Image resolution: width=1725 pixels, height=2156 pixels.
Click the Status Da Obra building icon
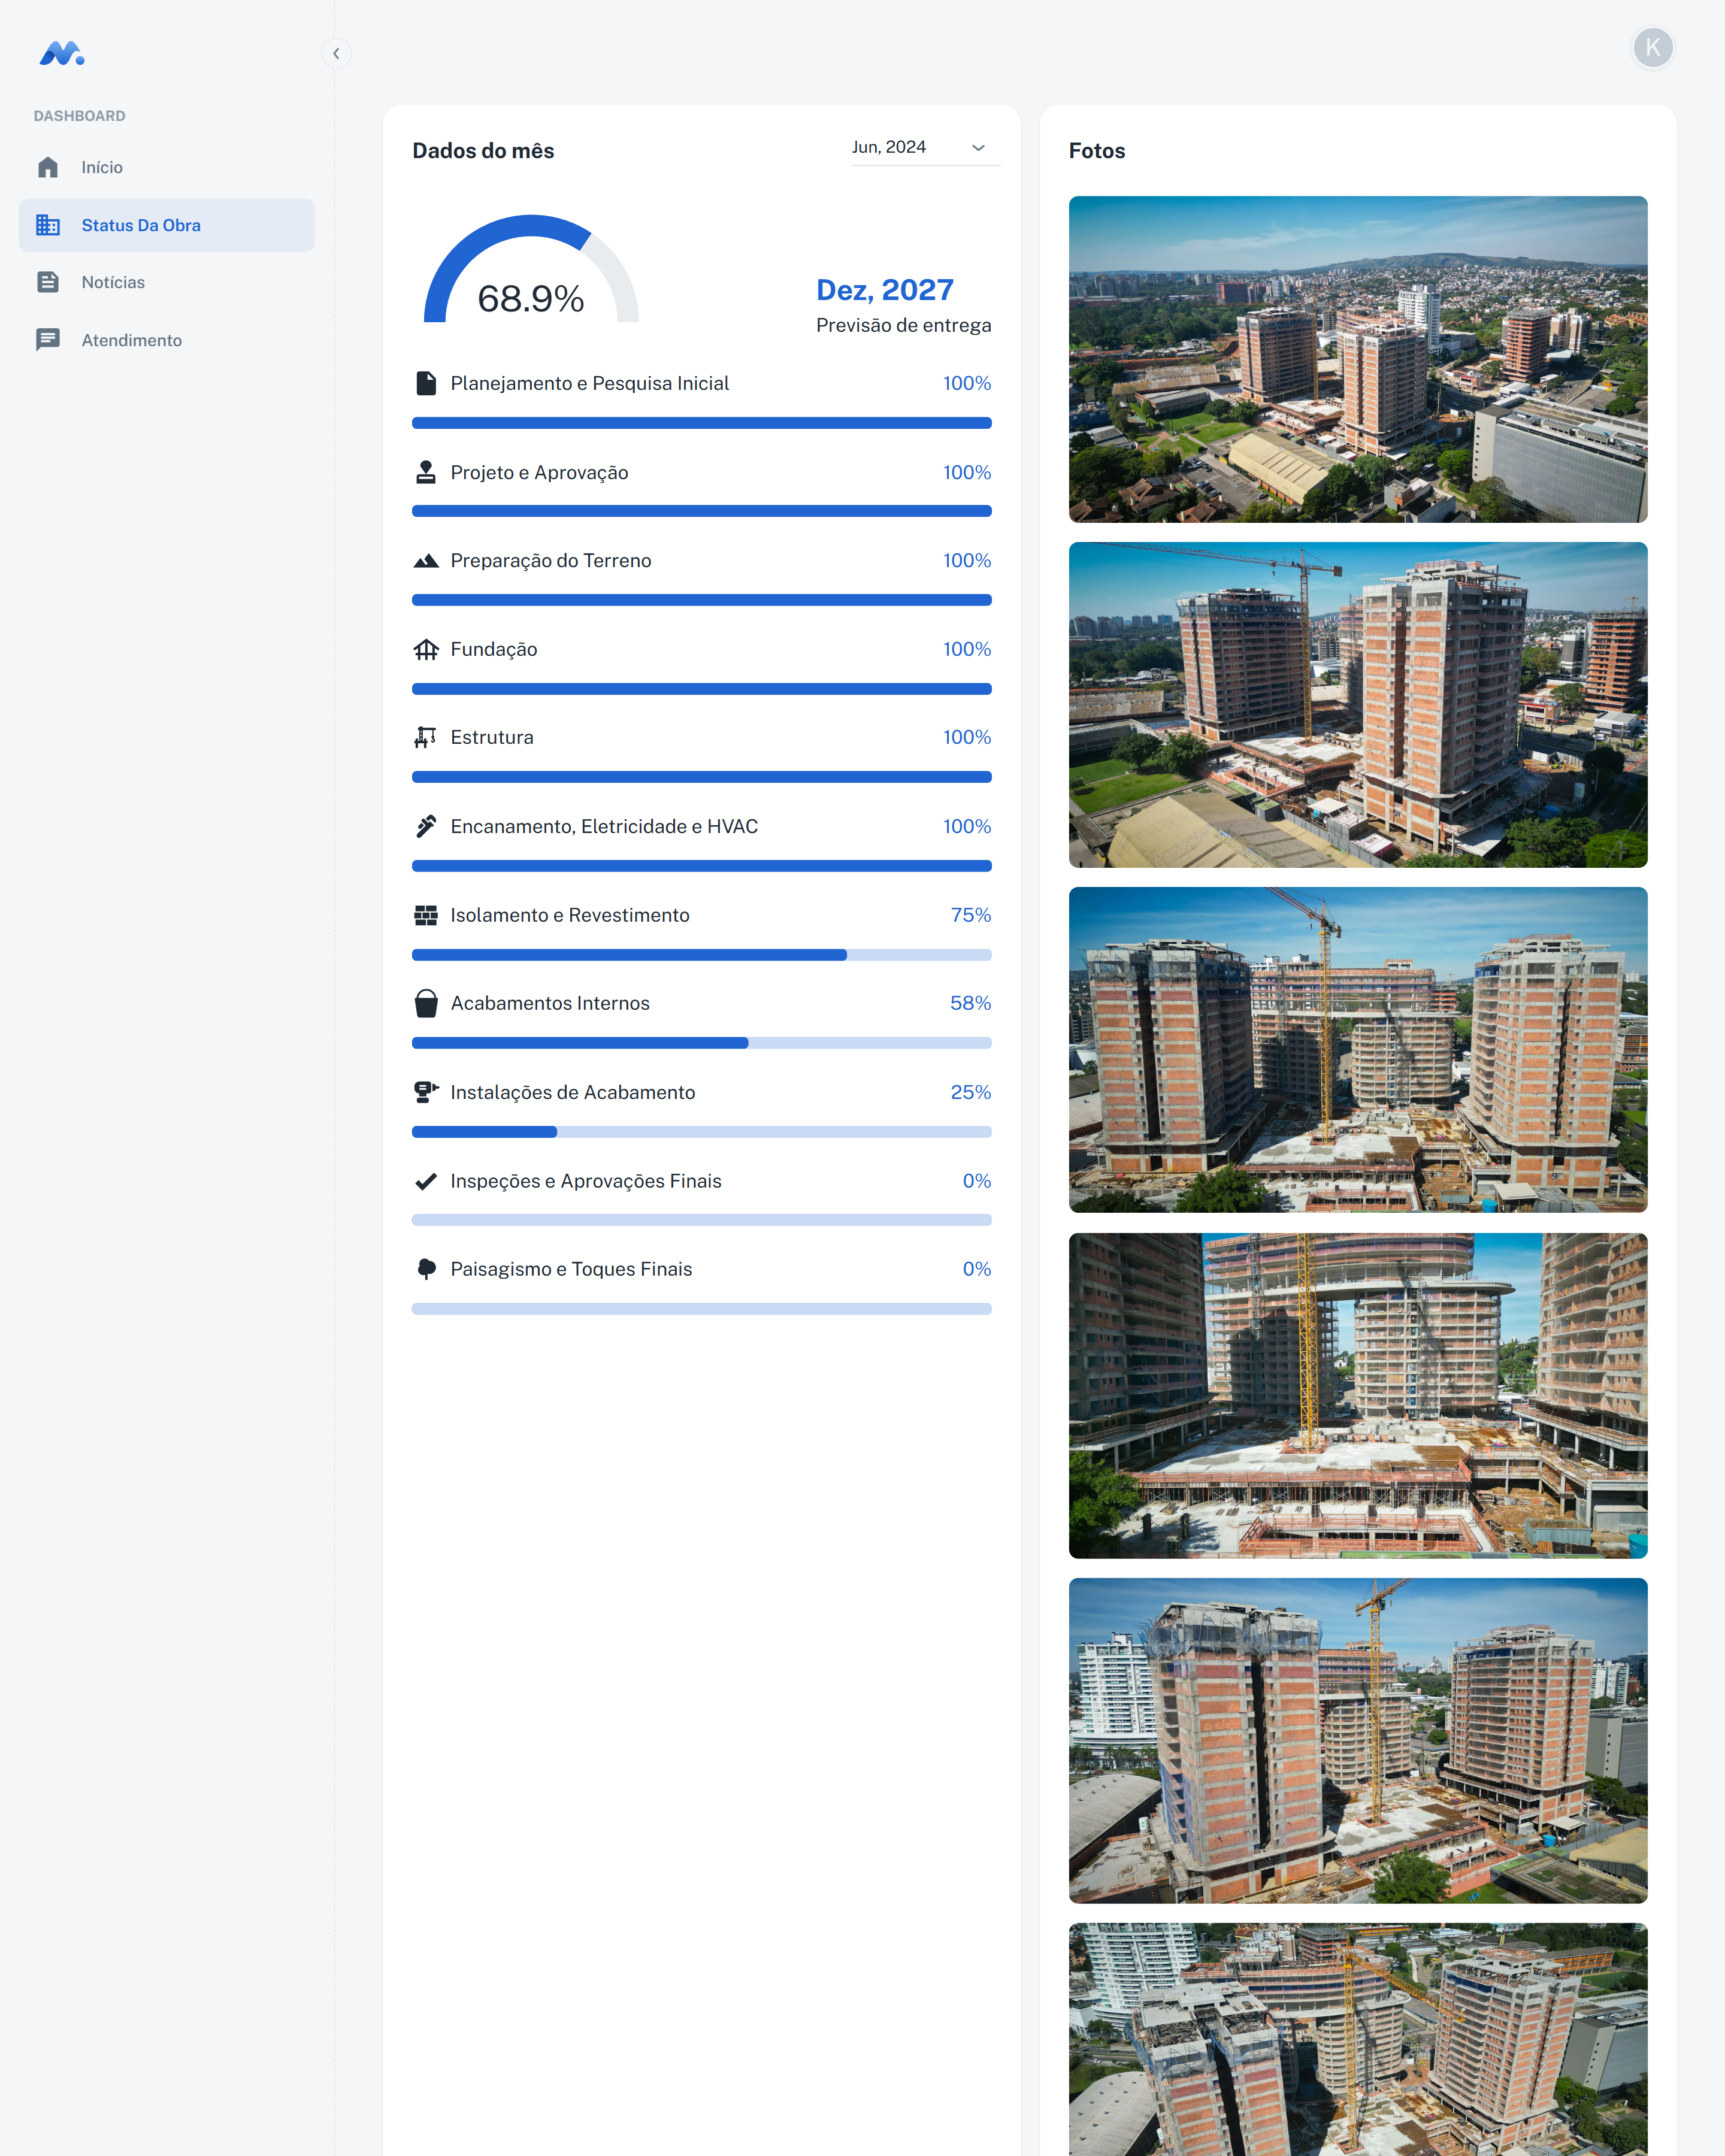48,225
